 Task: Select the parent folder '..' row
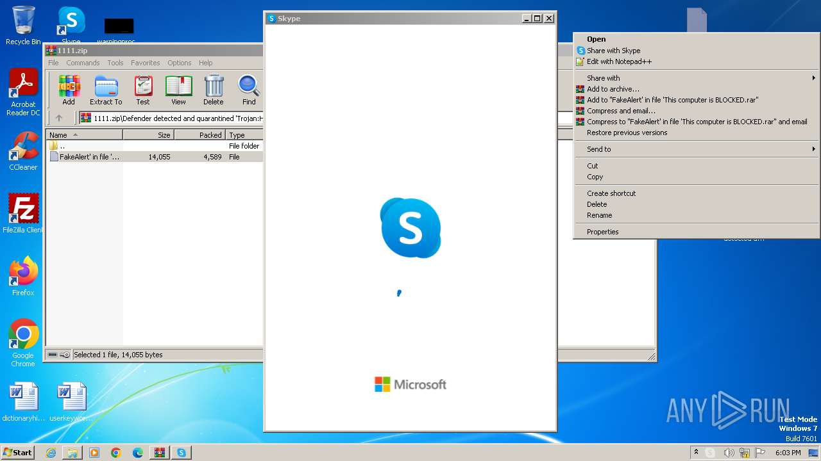click(155, 146)
